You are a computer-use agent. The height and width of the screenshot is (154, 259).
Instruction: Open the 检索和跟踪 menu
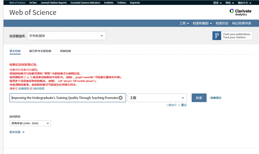202,23
